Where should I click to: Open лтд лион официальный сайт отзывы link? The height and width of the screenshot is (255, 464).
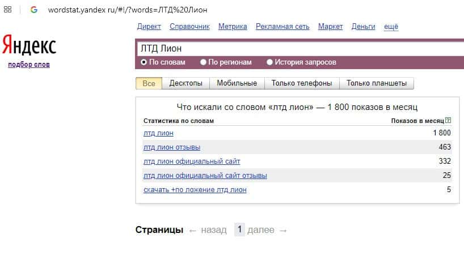pyautogui.click(x=205, y=176)
